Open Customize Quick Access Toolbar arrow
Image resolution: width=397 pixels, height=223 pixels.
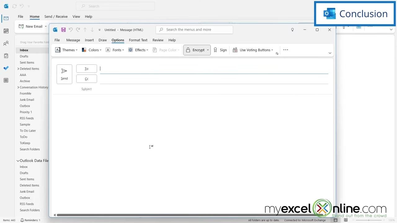point(100,30)
